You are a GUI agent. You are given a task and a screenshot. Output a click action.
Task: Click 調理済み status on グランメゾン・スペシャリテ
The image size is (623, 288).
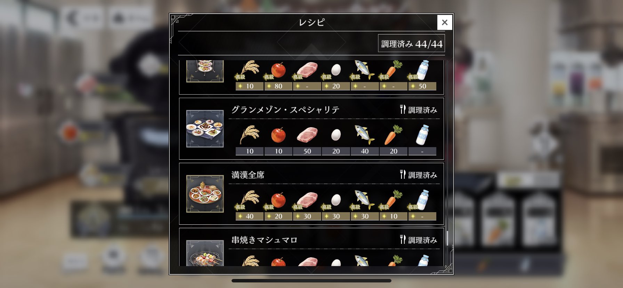pos(419,110)
